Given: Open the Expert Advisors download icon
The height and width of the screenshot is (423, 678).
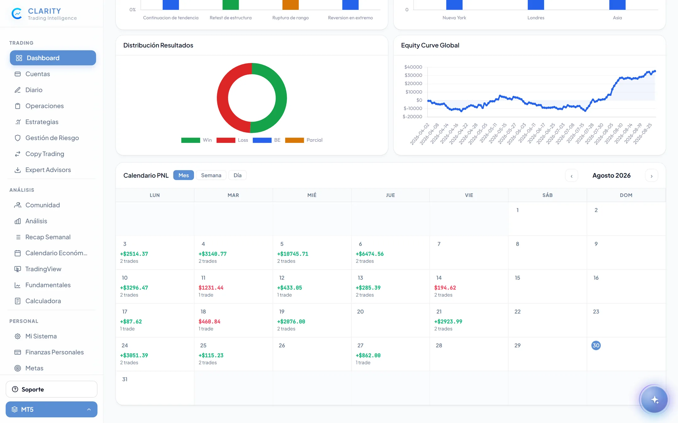Looking at the screenshot, I should (x=18, y=170).
